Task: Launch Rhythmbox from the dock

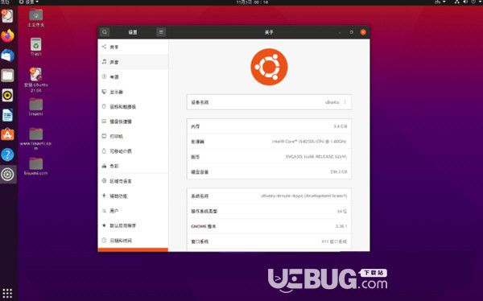Action: pyautogui.click(x=7, y=95)
